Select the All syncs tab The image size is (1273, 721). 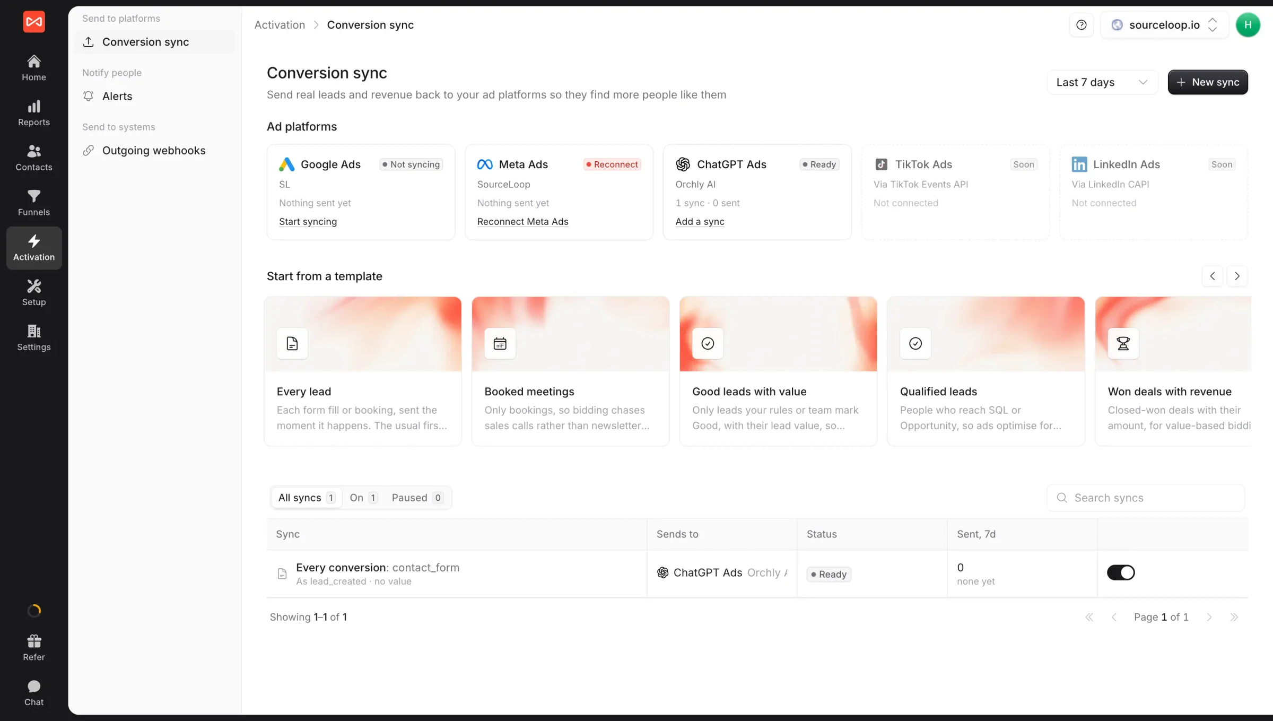[306, 498]
